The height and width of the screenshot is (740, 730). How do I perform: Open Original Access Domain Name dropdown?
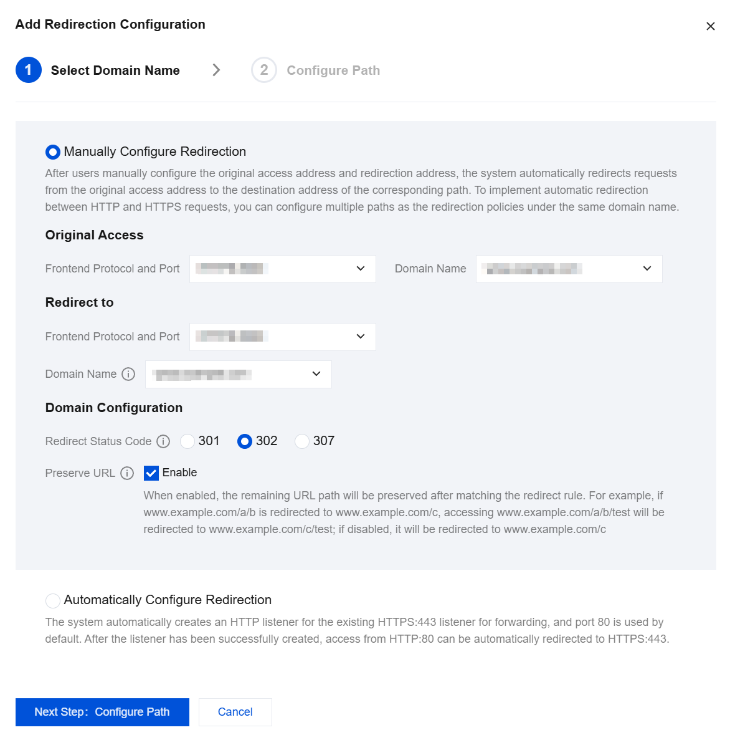569,269
